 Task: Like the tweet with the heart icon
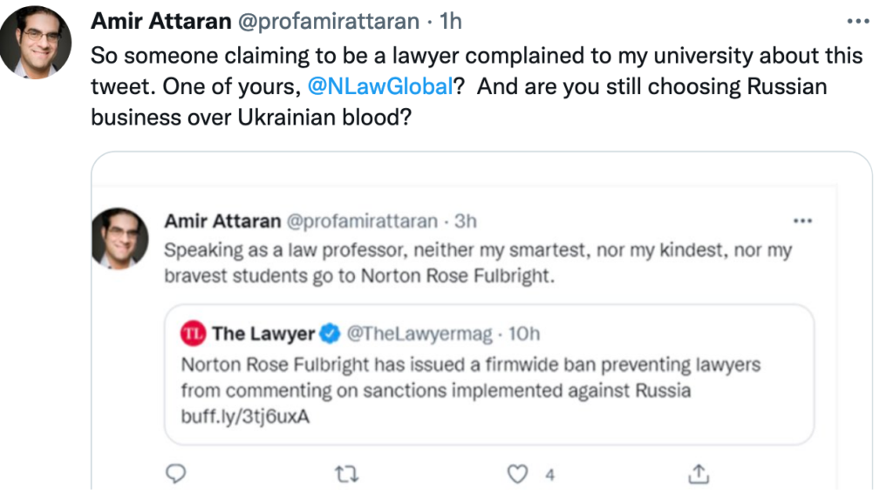pyautogui.click(x=519, y=474)
